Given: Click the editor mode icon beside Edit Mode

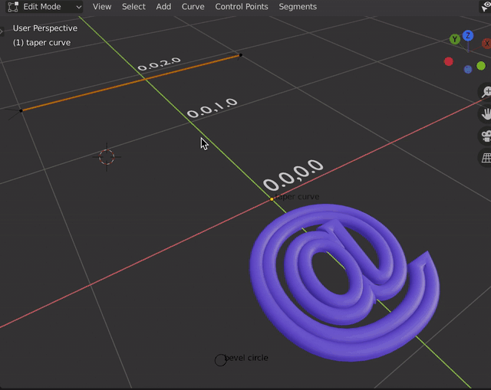Looking at the screenshot, I should (x=13, y=7).
